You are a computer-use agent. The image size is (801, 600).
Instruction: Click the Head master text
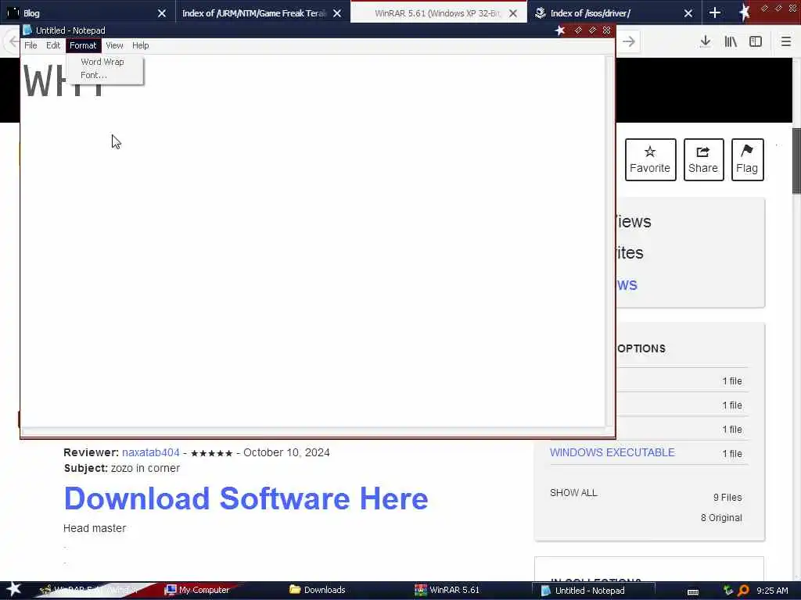[x=95, y=529]
